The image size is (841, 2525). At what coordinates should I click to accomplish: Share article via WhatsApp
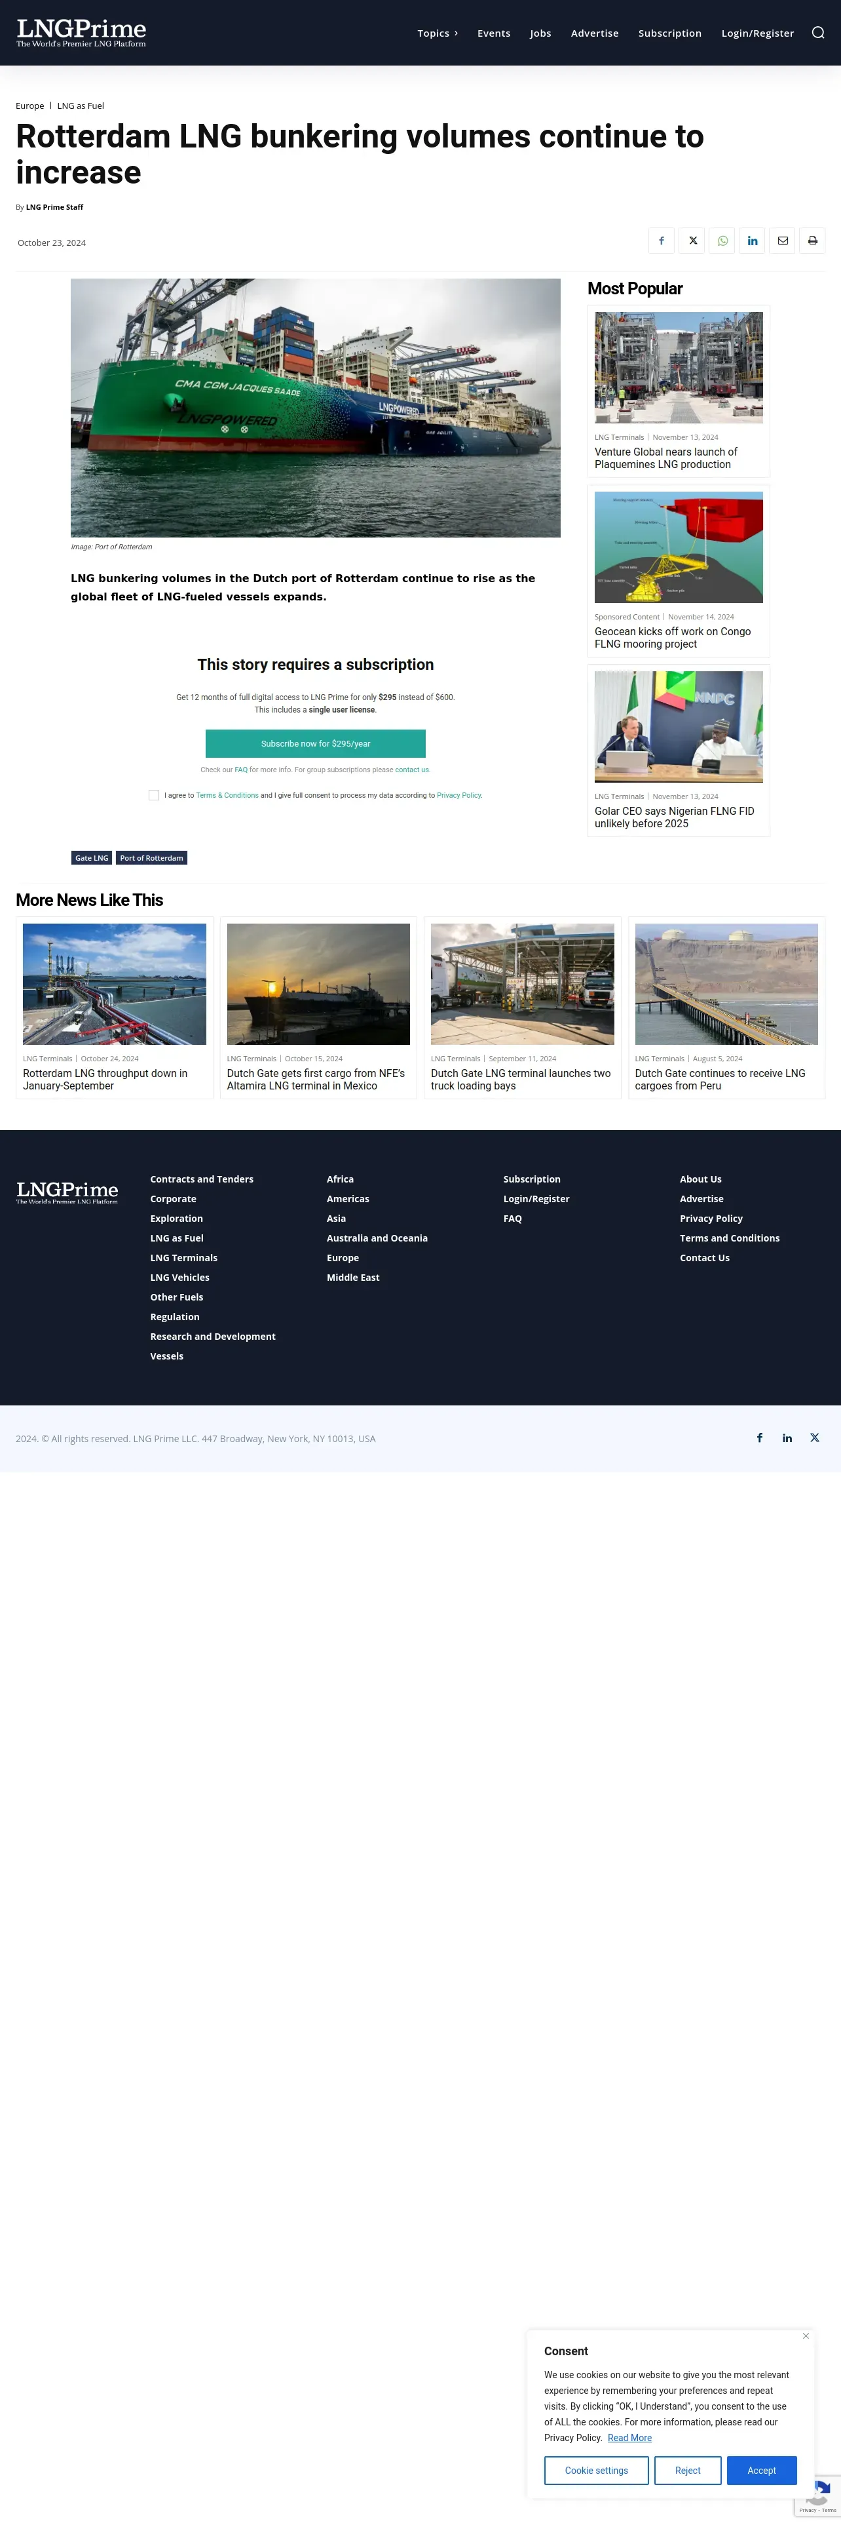pos(722,241)
